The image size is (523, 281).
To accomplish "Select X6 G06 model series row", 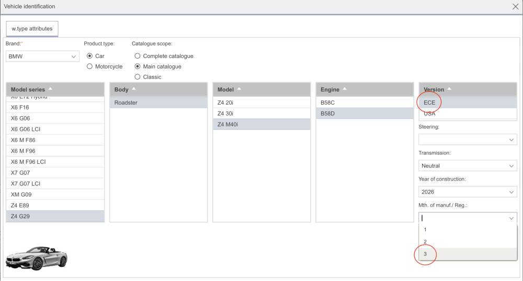I will pyautogui.click(x=55, y=118).
